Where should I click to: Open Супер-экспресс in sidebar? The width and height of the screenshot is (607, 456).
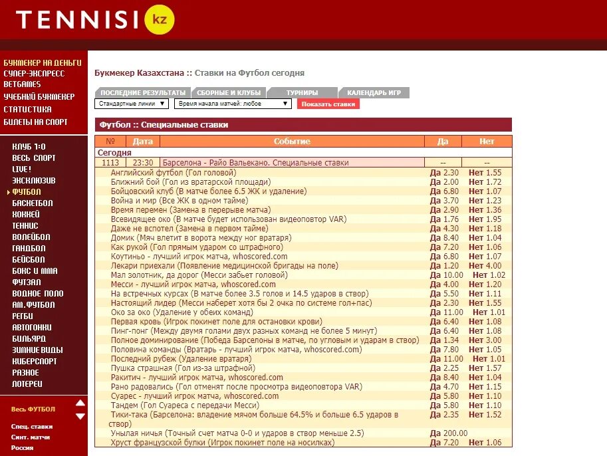[34, 74]
